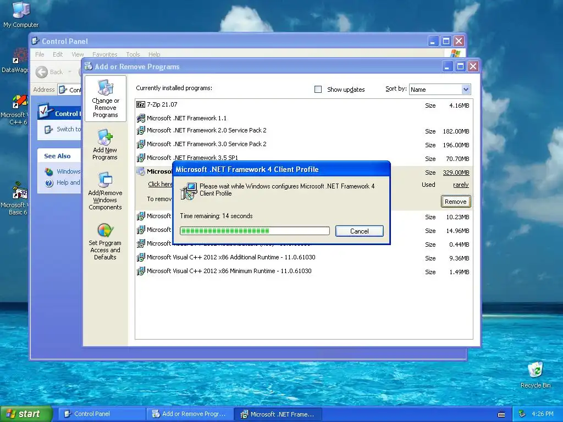Viewport: 563px width, 422px height.
Task: Open Edit menu in Control Panel
Action: [57, 54]
